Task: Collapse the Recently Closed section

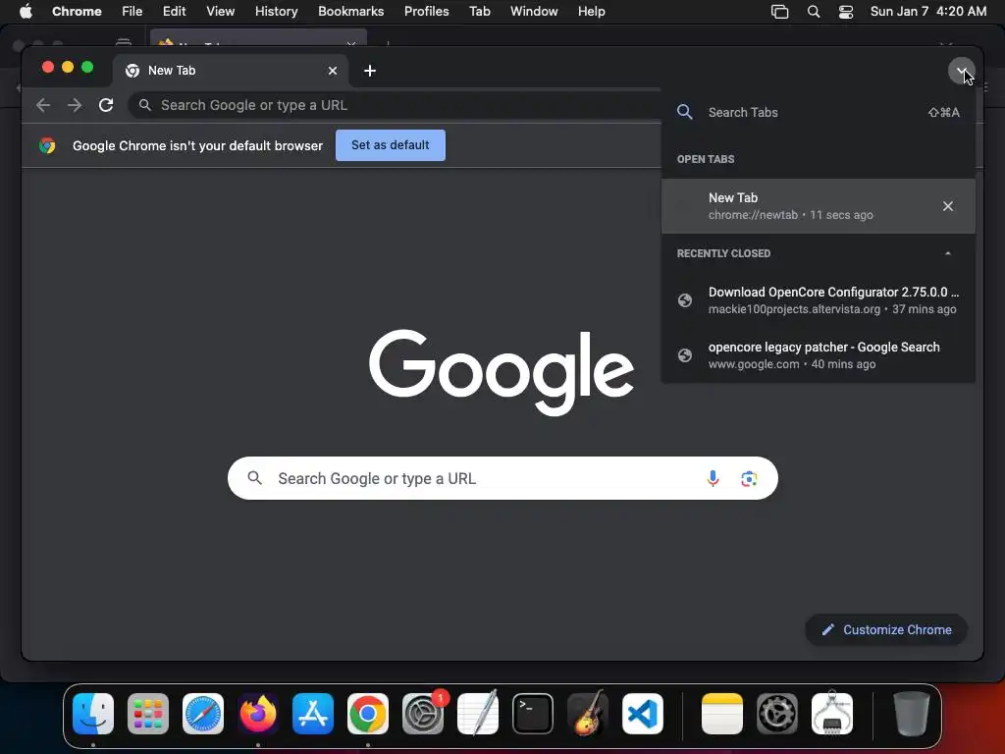Action: point(947,253)
